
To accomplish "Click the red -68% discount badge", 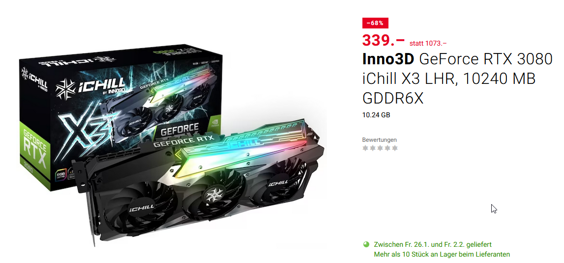I will click(375, 23).
